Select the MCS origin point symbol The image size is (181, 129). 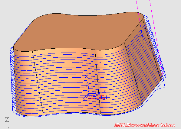click(x=89, y=93)
